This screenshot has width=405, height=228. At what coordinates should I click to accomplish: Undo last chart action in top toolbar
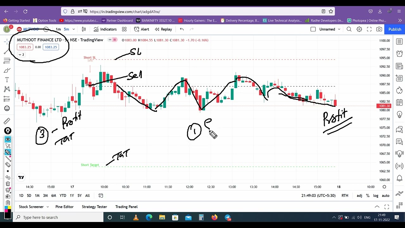(x=182, y=29)
